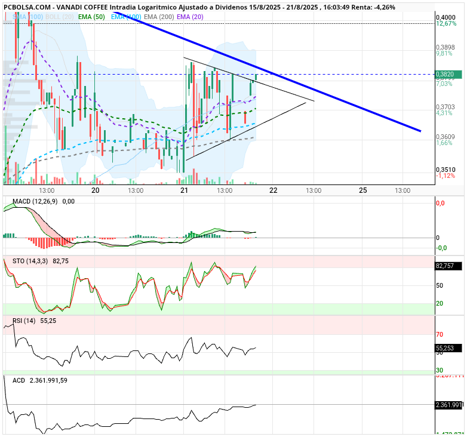Image resolution: width=467 pixels, height=437 pixels.
Task: Click the green EMA (50) legend label
Action: (92, 17)
